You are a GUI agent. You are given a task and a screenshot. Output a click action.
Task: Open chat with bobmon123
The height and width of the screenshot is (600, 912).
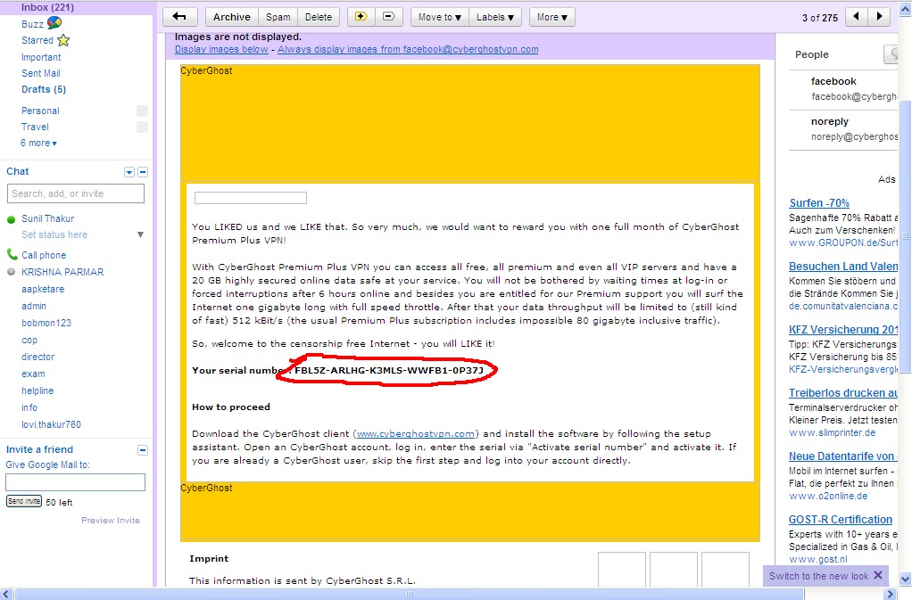coord(46,323)
